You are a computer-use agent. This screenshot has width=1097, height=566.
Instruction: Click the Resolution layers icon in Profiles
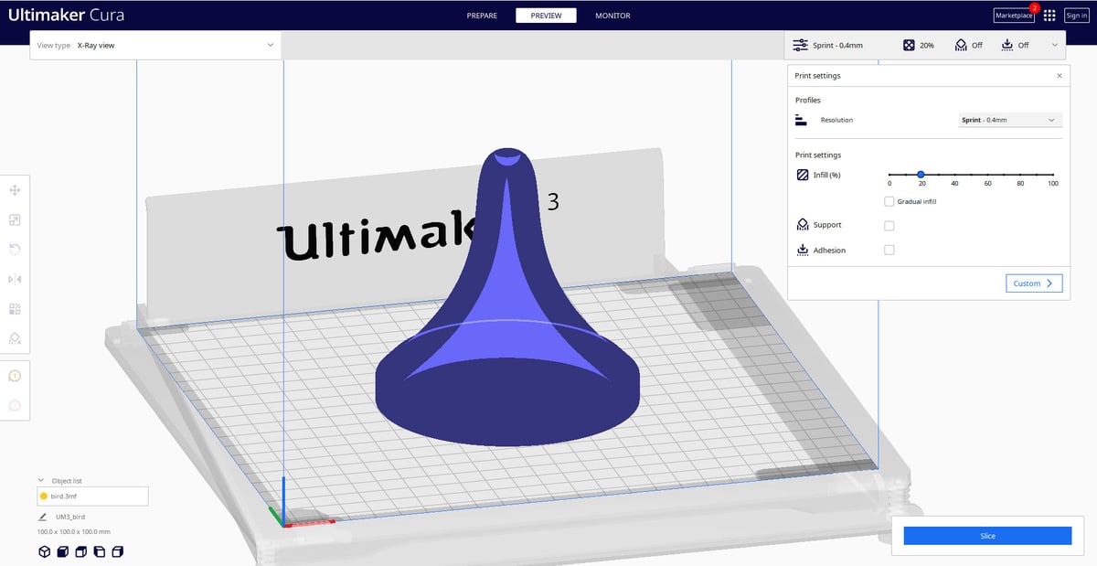coord(801,120)
